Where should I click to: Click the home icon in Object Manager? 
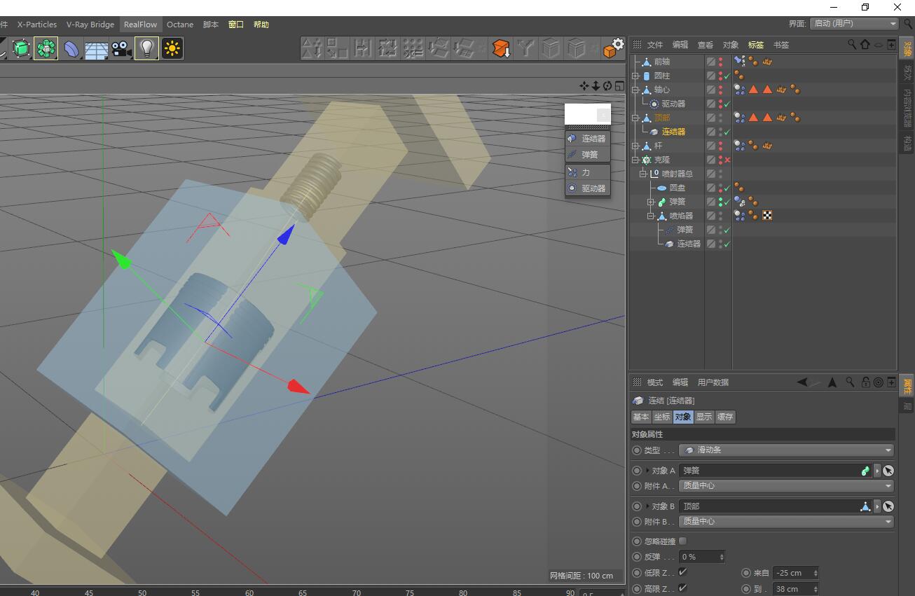[x=865, y=44]
